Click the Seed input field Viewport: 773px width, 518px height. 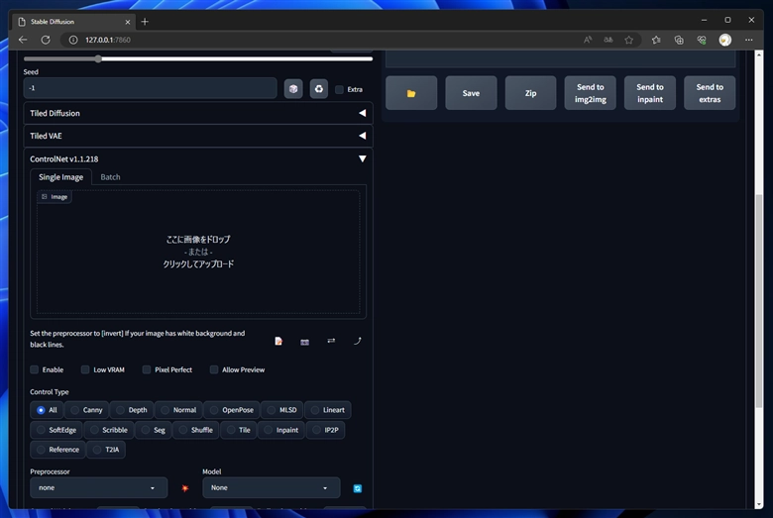151,88
